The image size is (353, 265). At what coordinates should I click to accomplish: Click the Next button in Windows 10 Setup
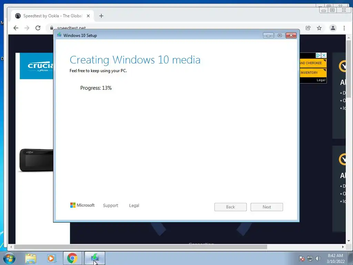[x=266, y=207]
